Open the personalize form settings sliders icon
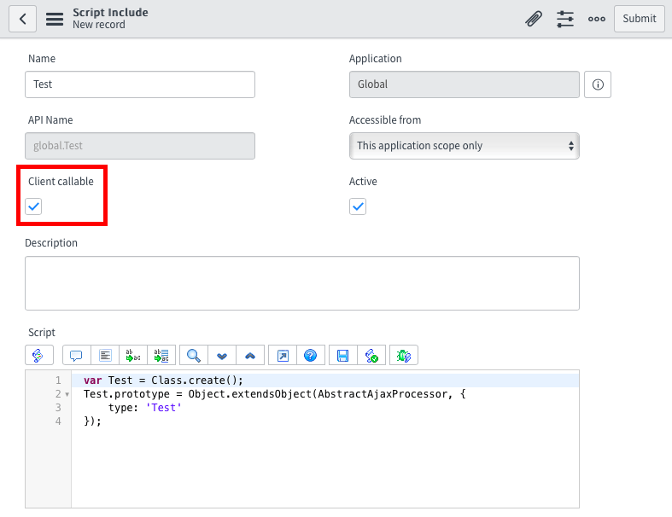This screenshot has height=517, width=672. [x=565, y=19]
